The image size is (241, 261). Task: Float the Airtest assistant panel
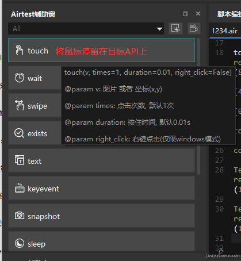(x=185, y=14)
